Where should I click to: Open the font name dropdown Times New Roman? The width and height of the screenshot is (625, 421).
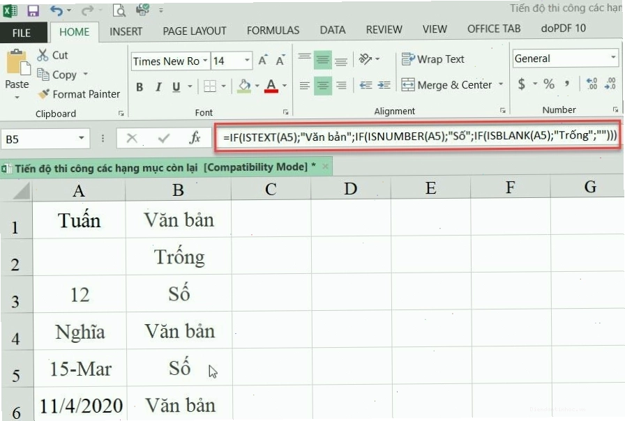coord(205,61)
